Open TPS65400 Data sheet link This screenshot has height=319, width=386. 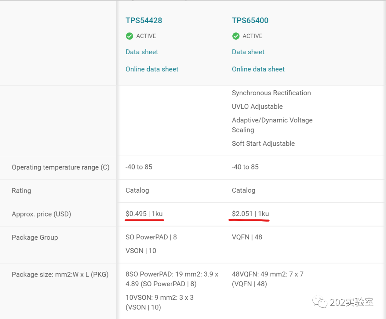(x=248, y=52)
